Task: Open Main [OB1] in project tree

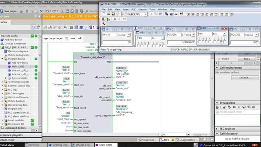Action: [18, 67]
